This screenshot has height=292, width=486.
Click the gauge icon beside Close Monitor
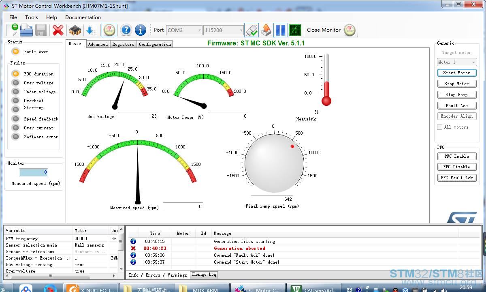[350, 30]
